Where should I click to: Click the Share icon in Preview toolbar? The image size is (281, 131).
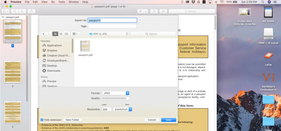coord(32,11)
